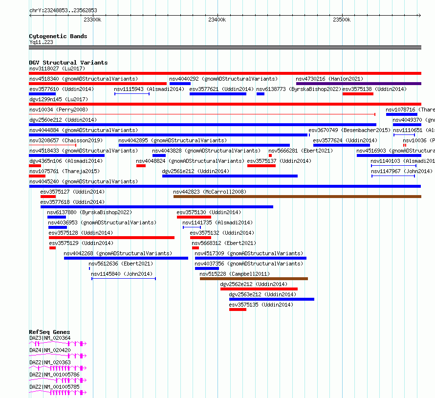Click nsv4045240 (gnomADStructuralVariants) label

point(84,181)
